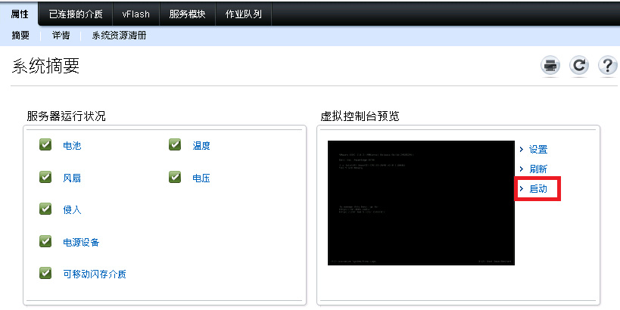This screenshot has height=310, width=620.
Task: Open the 详情 sub-tab
Action: (x=61, y=36)
